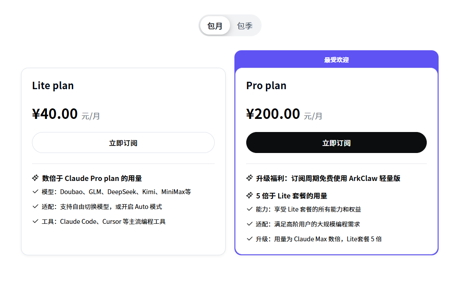Click 立即订阅 under Lite plan
The width and height of the screenshot is (464, 285).
pos(123,143)
